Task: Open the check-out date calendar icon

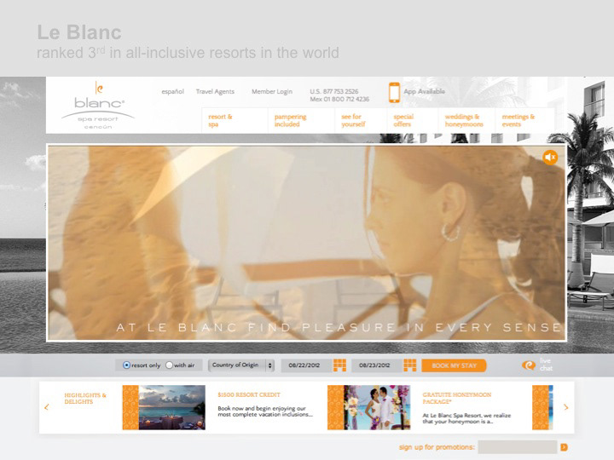Action: pos(410,365)
